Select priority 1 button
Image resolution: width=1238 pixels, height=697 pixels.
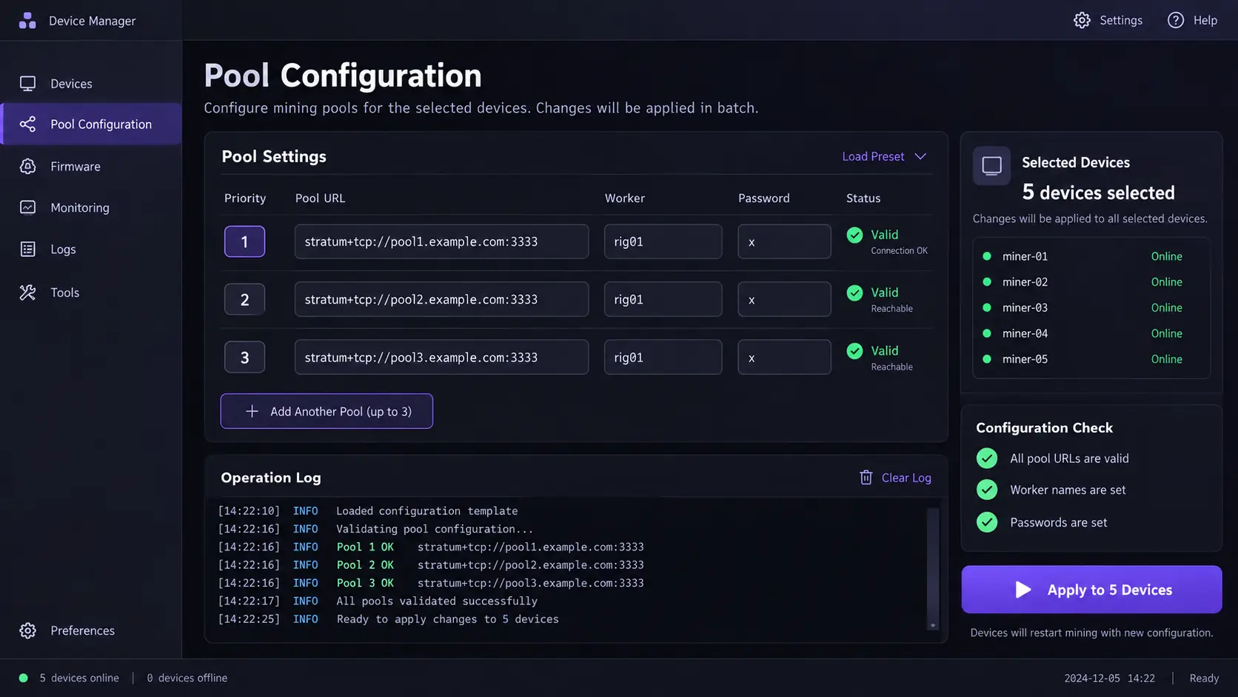[244, 241]
